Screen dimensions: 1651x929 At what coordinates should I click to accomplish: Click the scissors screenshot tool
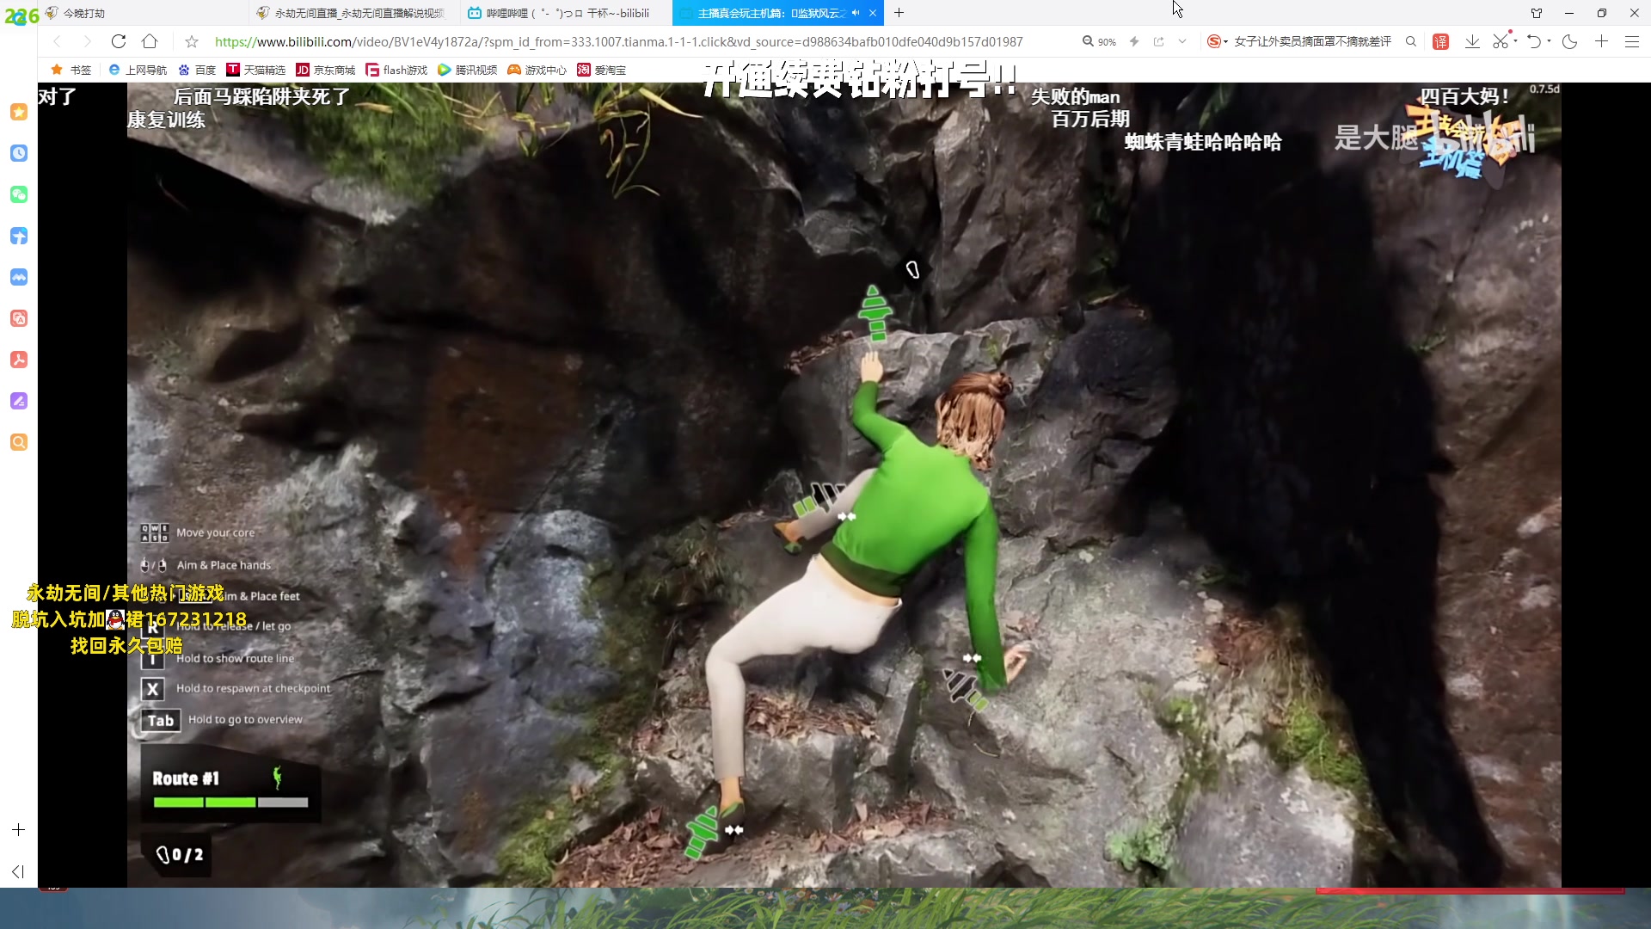1501,41
